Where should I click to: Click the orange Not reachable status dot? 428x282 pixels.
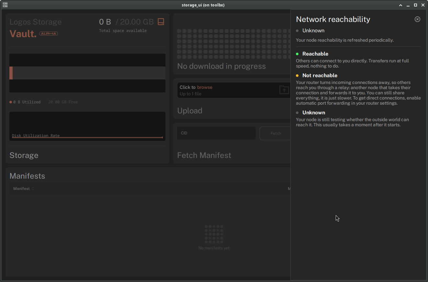(297, 76)
